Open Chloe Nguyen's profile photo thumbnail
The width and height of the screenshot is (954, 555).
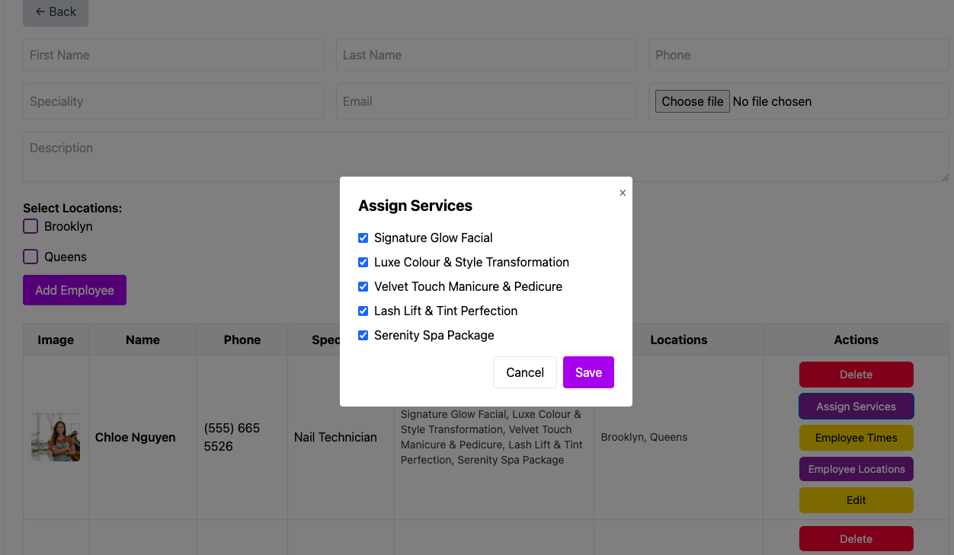[x=56, y=437]
